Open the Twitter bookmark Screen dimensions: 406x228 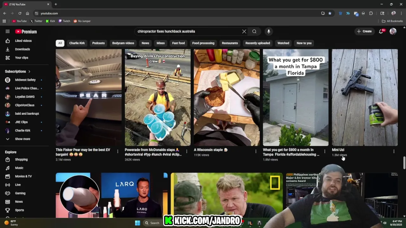pos(36,21)
